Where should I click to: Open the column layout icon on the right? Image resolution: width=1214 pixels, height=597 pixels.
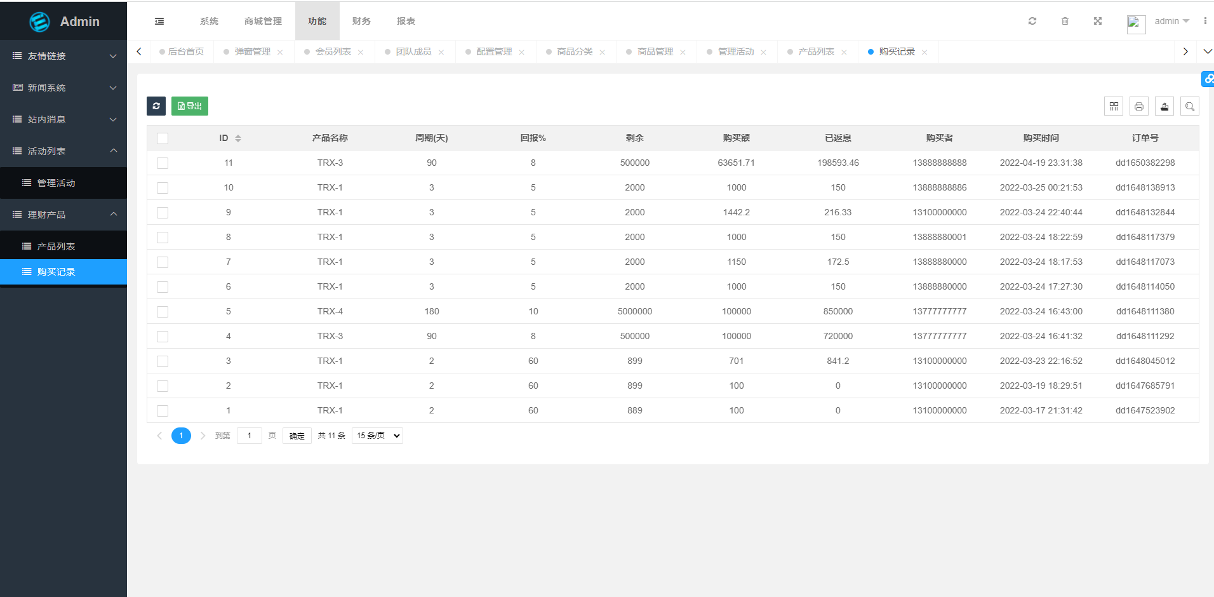1114,105
